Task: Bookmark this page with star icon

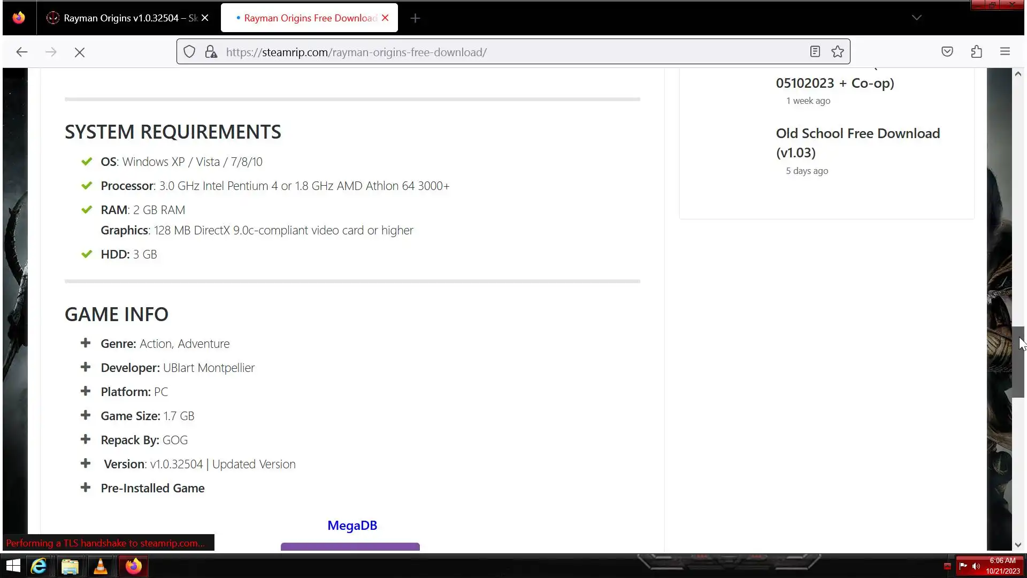Action: tap(838, 52)
